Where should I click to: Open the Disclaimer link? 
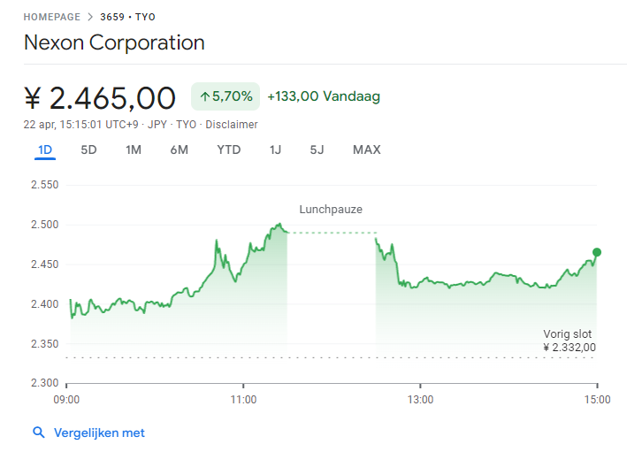232,125
